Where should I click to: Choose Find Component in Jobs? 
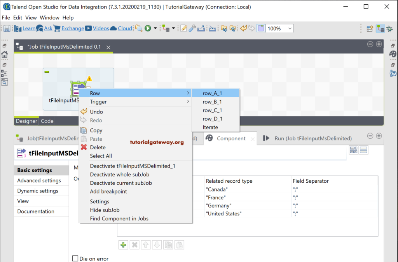coord(136,218)
